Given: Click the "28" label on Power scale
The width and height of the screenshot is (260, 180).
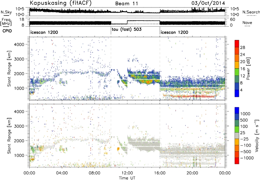Looking at the screenshot, I should tap(242, 47).
